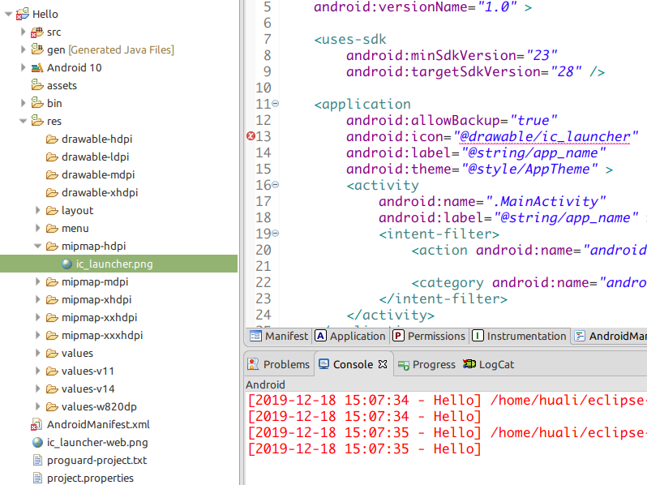Switch to the Manifest editor tab
The image size is (647, 485).
[x=279, y=336]
